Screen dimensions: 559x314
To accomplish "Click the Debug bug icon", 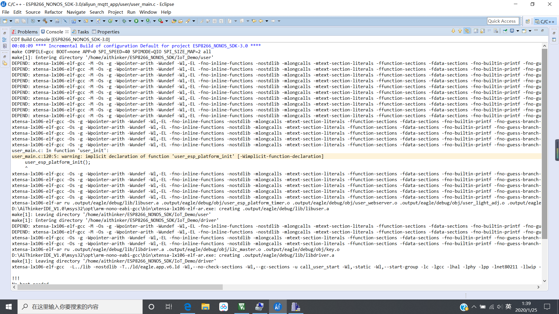I will click(124, 21).
